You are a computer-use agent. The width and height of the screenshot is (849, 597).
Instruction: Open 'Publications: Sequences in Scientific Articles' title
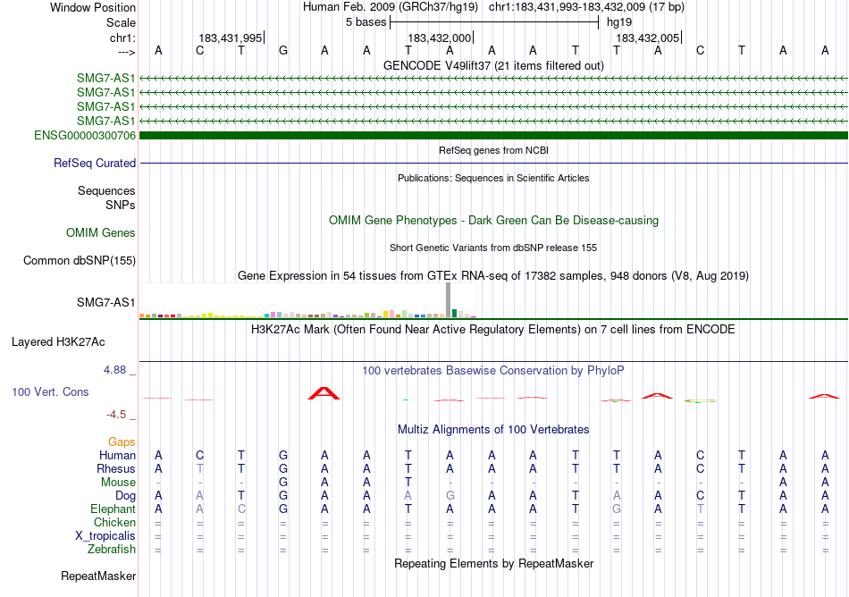tap(493, 178)
